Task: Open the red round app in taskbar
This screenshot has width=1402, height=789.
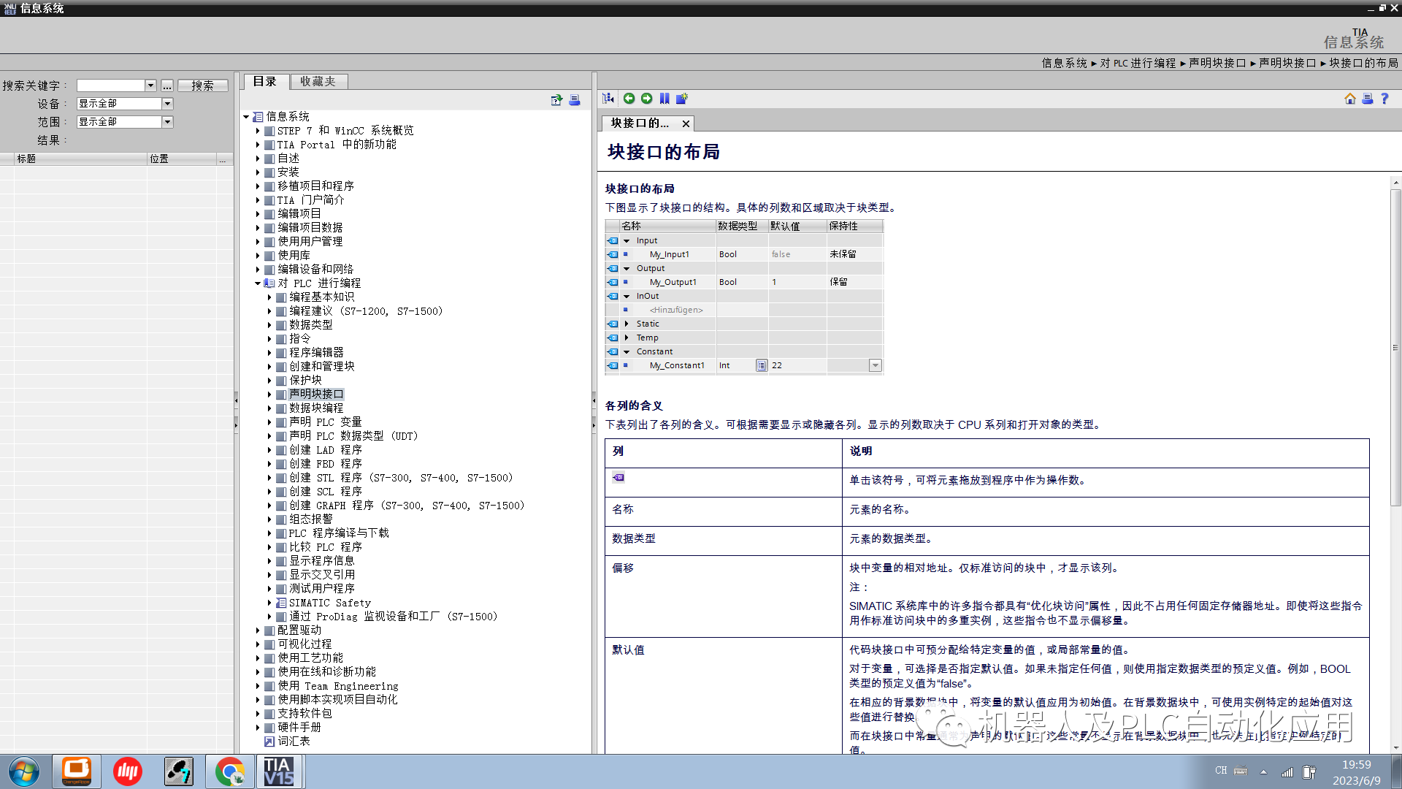Action: coord(127,771)
